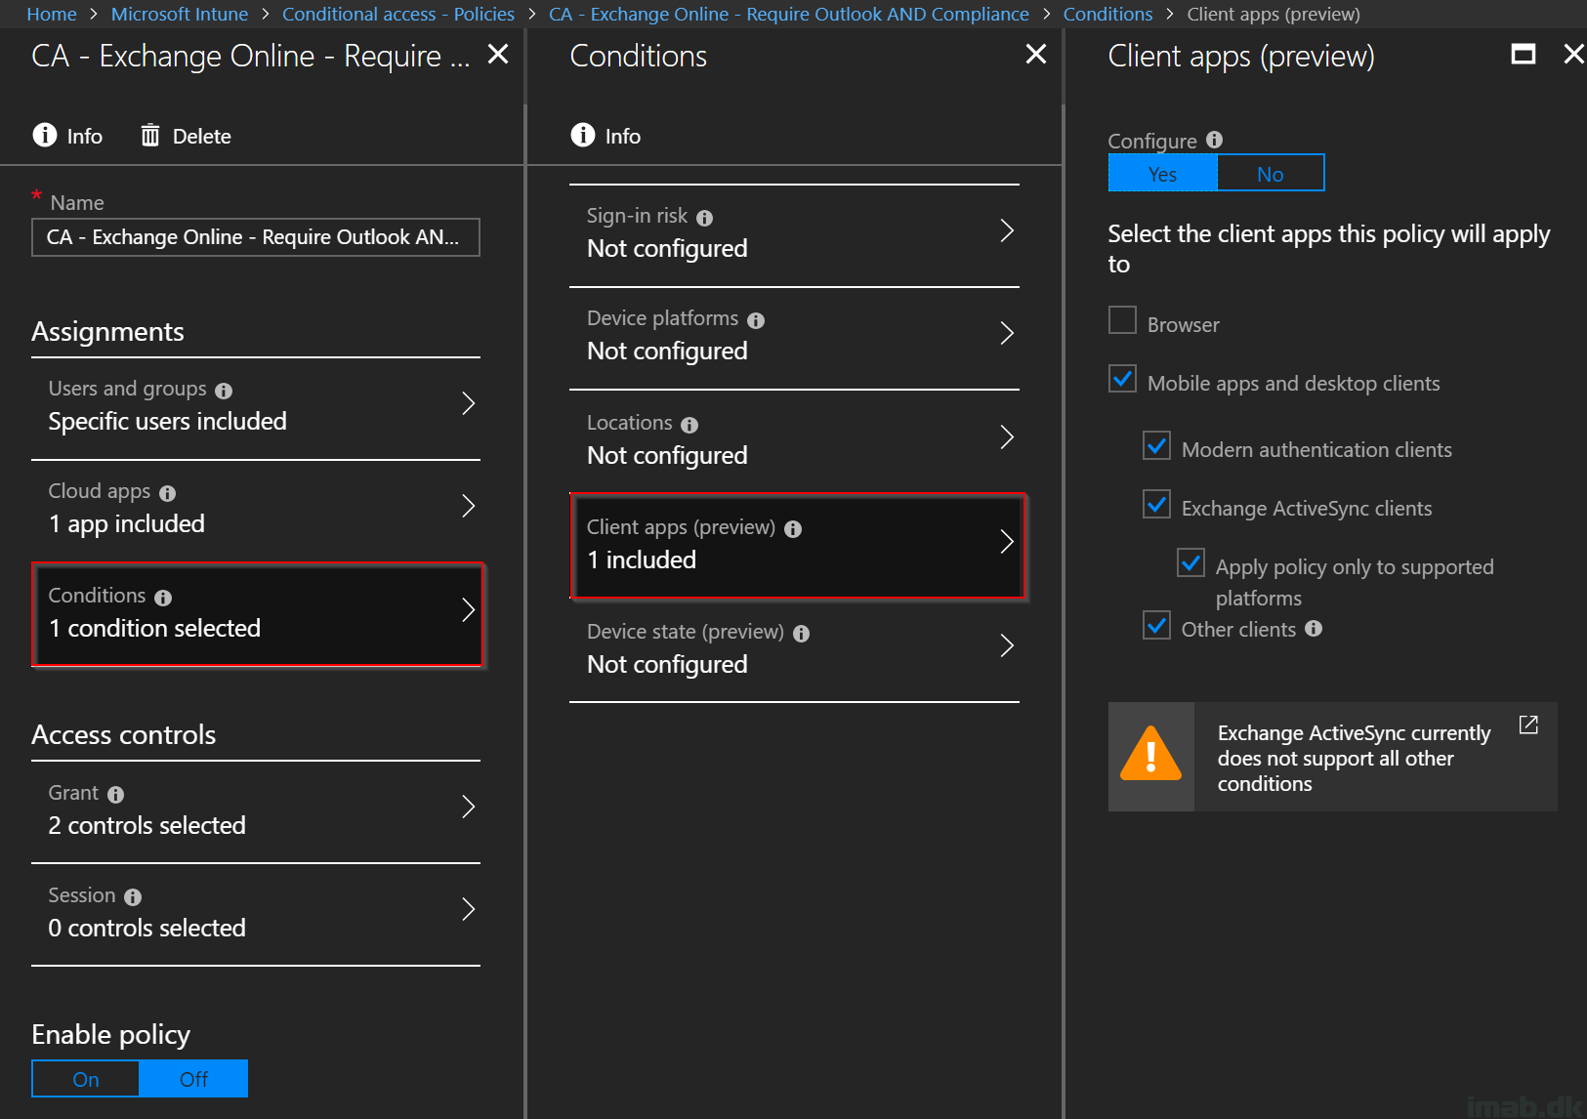Click the info tooltip icon next to Users and groups
Image resolution: width=1587 pixels, height=1119 pixels.
click(224, 391)
